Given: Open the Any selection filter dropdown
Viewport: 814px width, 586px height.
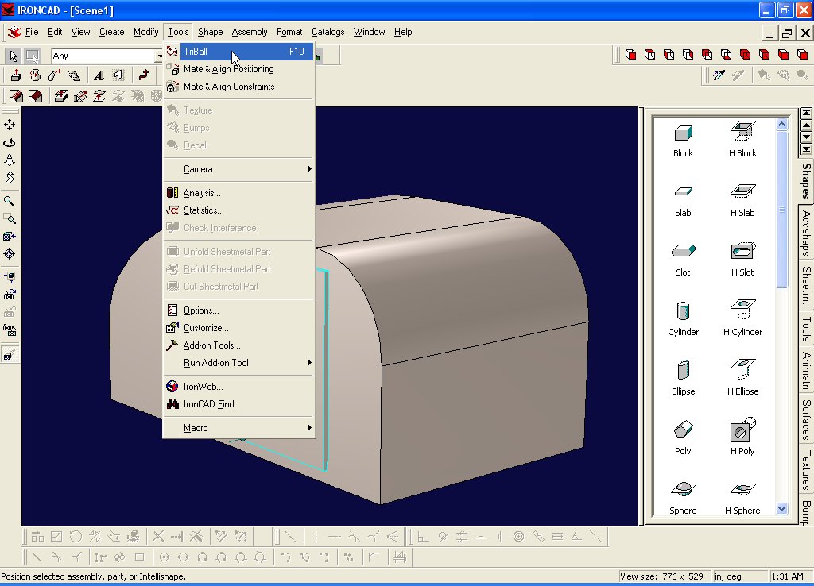Looking at the screenshot, I should click(x=159, y=56).
